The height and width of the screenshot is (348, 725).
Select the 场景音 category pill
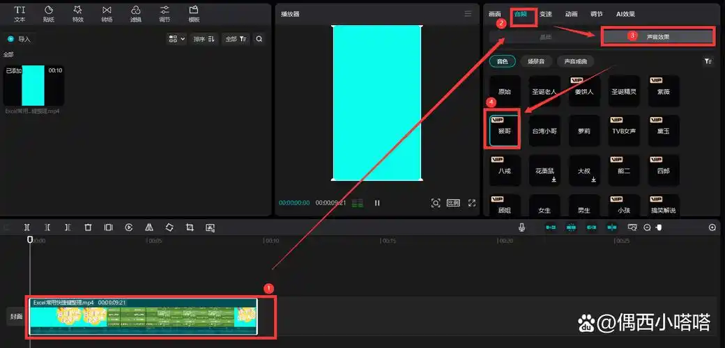point(535,61)
